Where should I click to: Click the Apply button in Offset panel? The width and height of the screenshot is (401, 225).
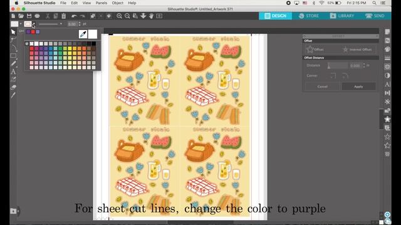click(358, 87)
